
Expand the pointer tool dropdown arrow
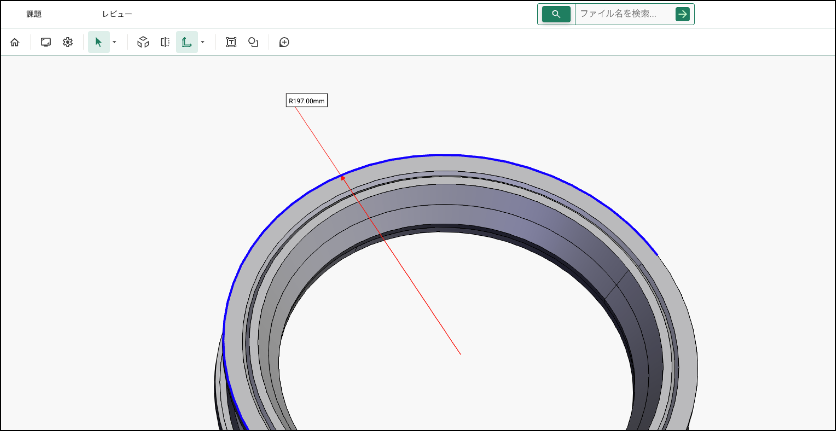click(x=115, y=42)
